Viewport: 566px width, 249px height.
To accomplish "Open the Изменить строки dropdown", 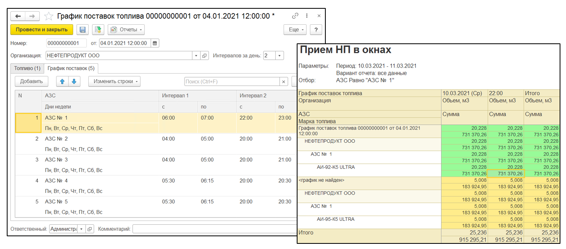I will point(114,82).
